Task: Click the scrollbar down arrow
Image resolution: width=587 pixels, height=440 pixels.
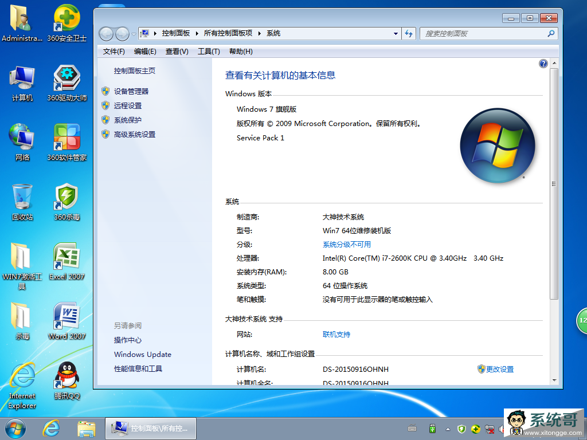Action: coord(554,380)
